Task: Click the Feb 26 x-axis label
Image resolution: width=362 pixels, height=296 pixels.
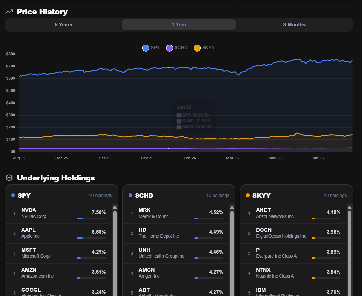Action: point(190,158)
